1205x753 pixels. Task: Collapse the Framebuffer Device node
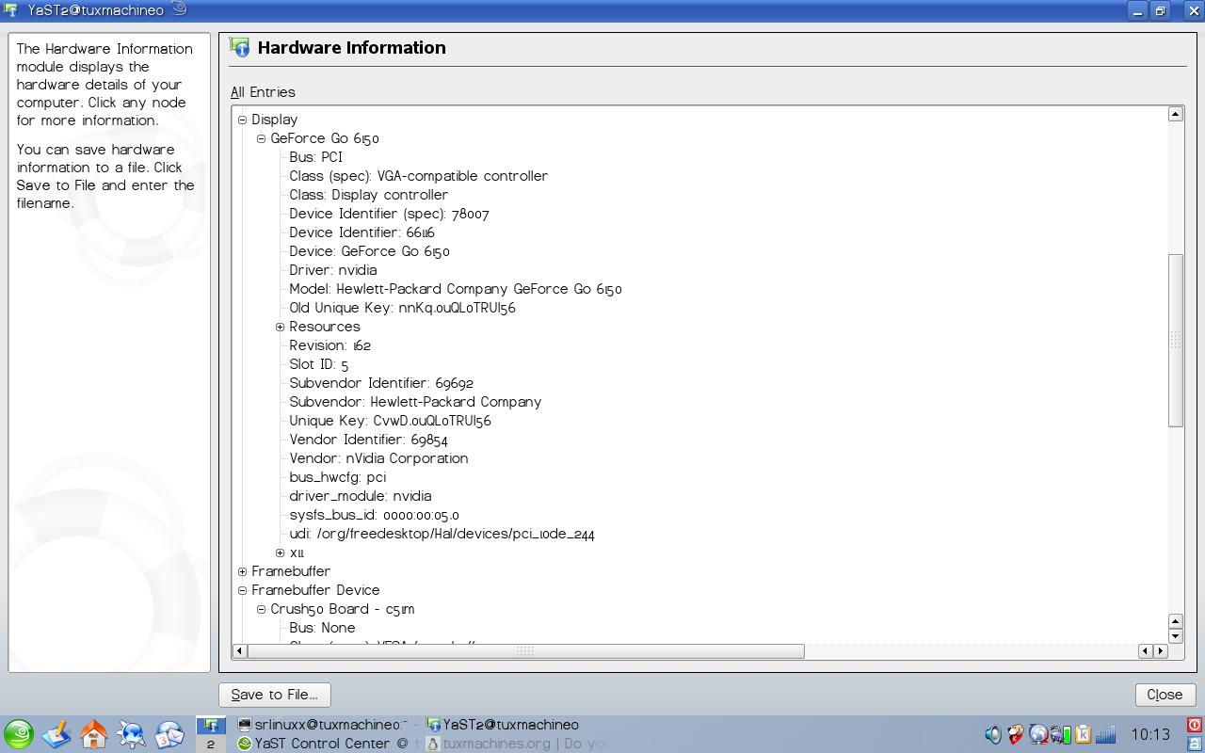(242, 590)
